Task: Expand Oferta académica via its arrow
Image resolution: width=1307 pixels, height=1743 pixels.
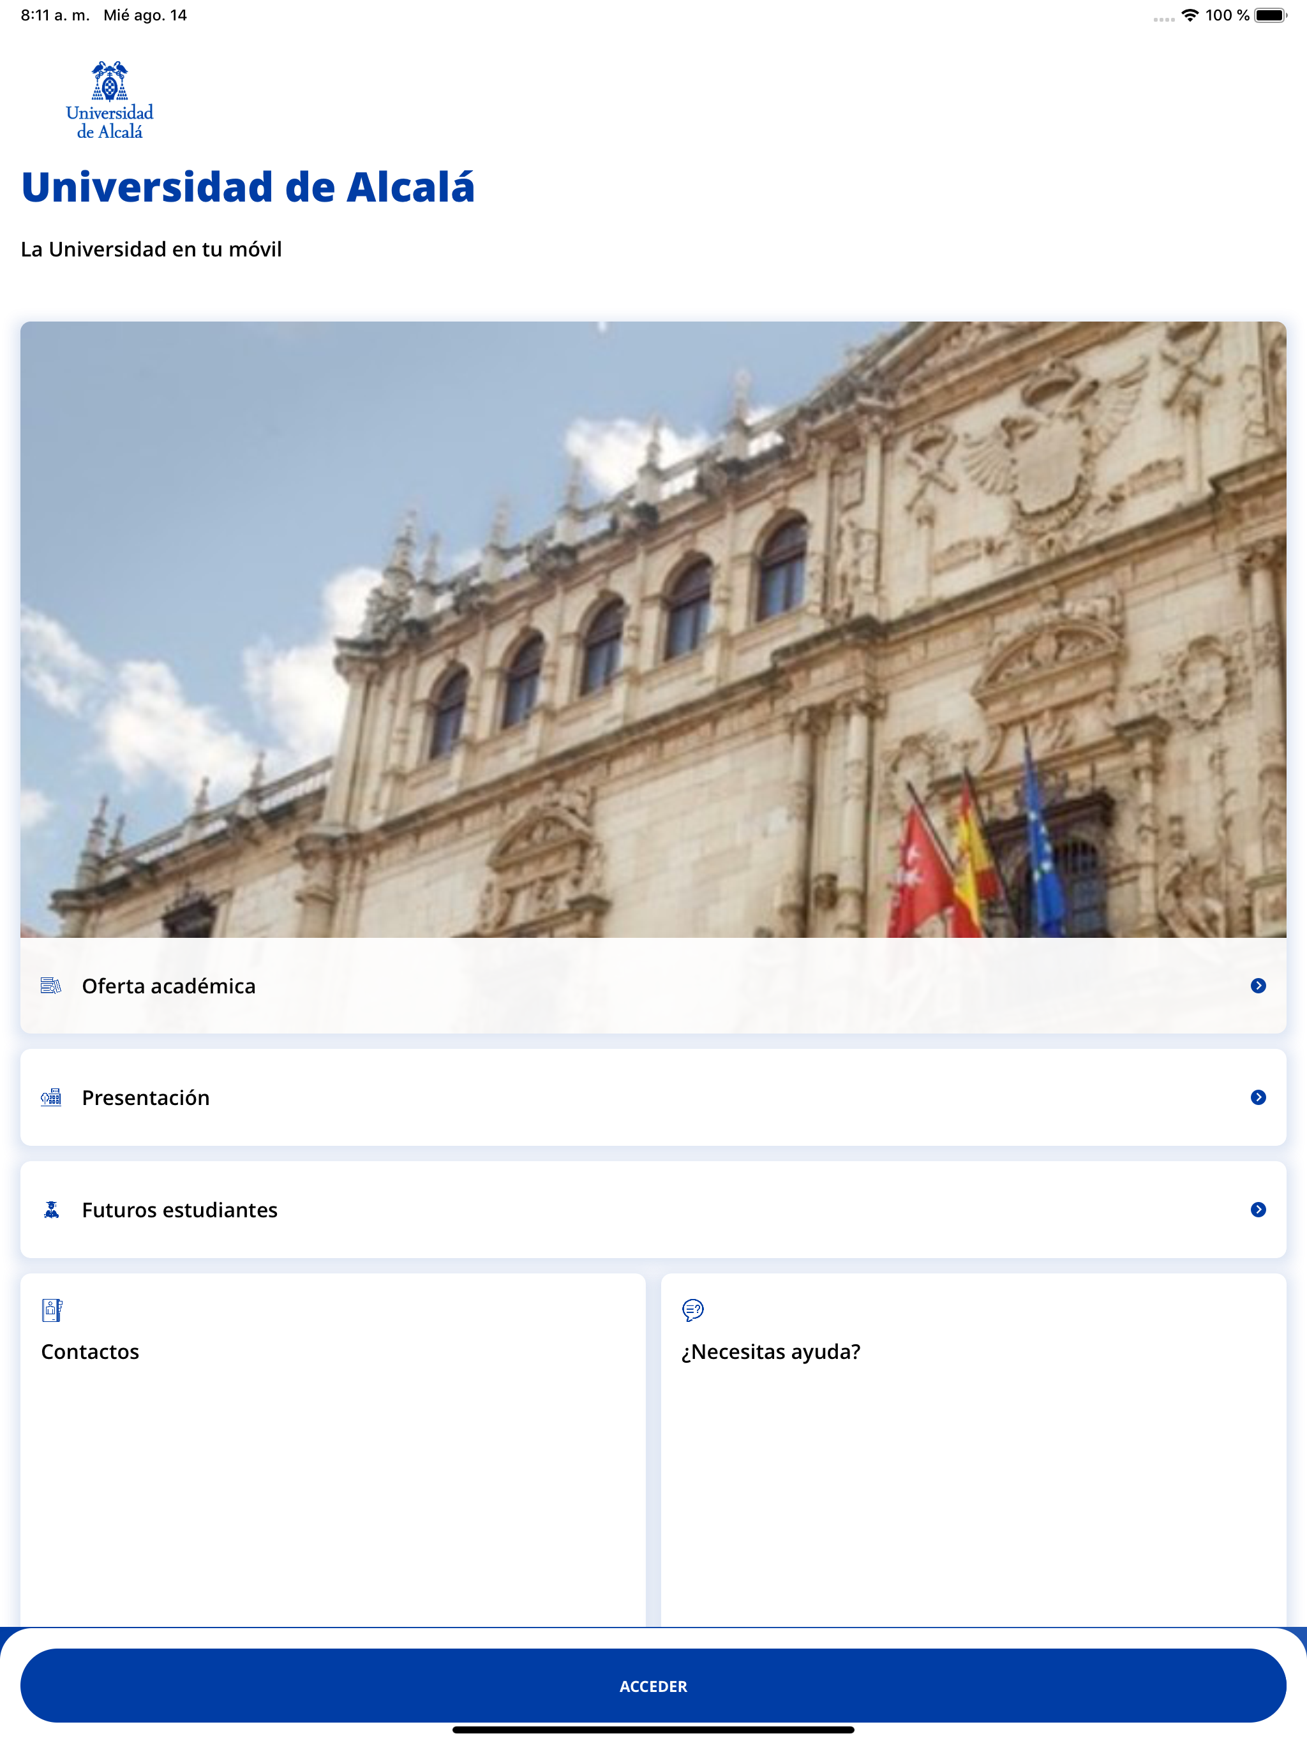Action: click(x=1258, y=986)
